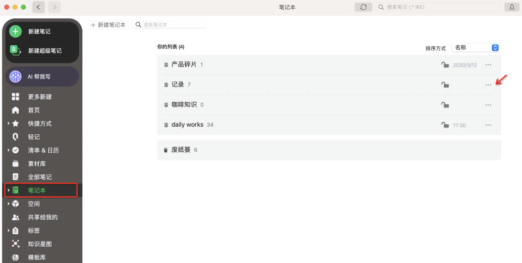This screenshot has height=263, width=522.
Task: Click the 新建笔记本 button
Action: 108,24
